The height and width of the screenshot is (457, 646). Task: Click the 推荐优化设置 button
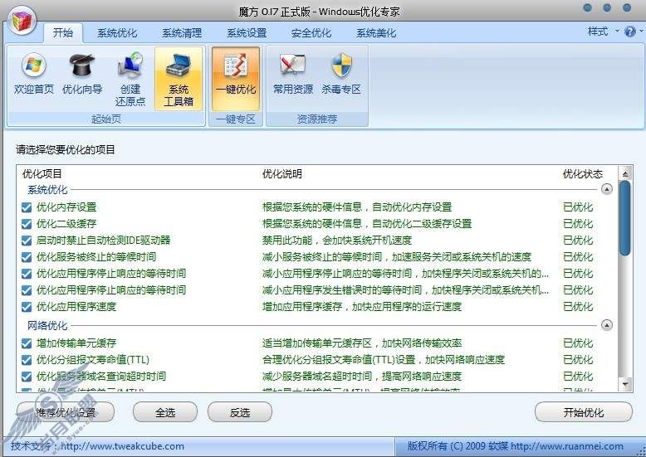(x=66, y=412)
